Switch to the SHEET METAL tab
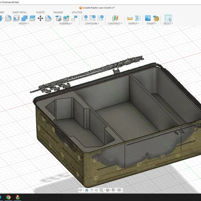Viewport: 201px width, 201px height. pos(20,13)
